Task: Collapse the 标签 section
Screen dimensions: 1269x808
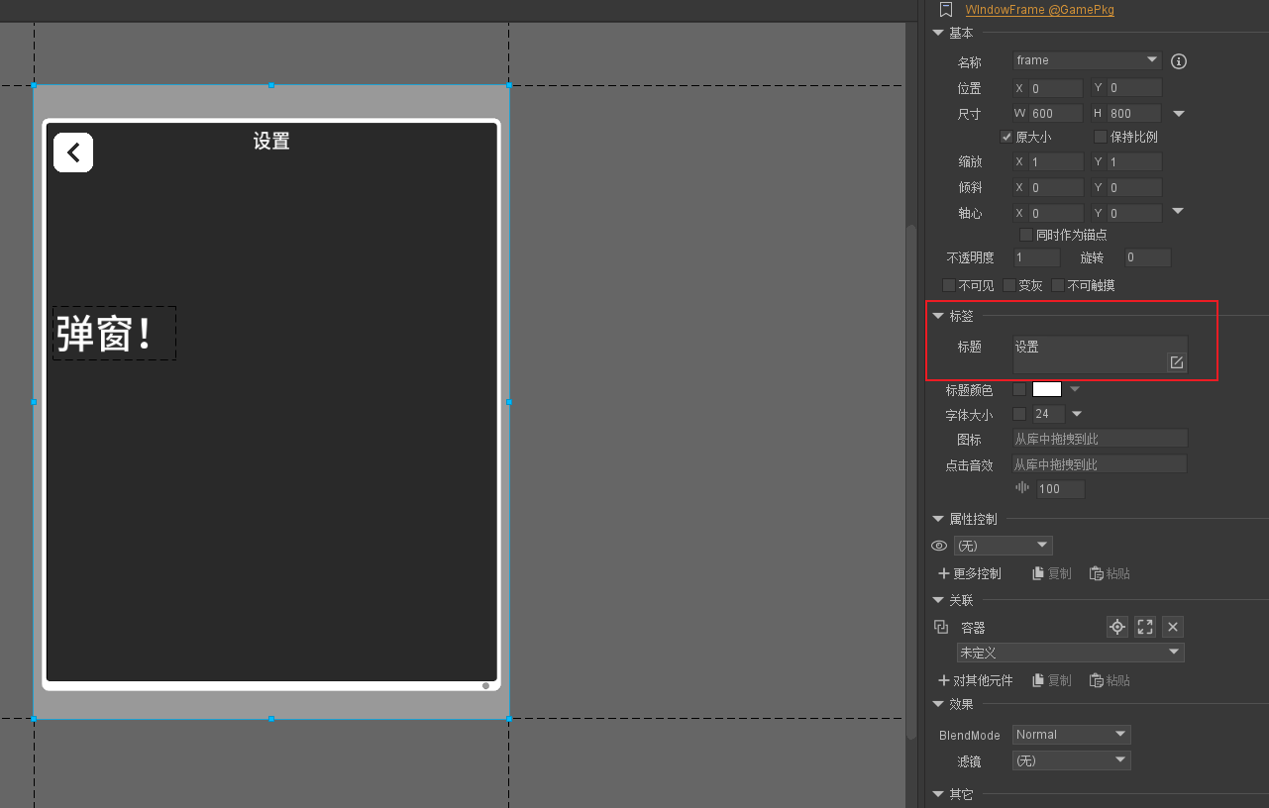Action: (938, 316)
